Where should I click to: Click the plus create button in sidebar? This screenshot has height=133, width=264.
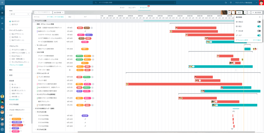pos(2,3)
